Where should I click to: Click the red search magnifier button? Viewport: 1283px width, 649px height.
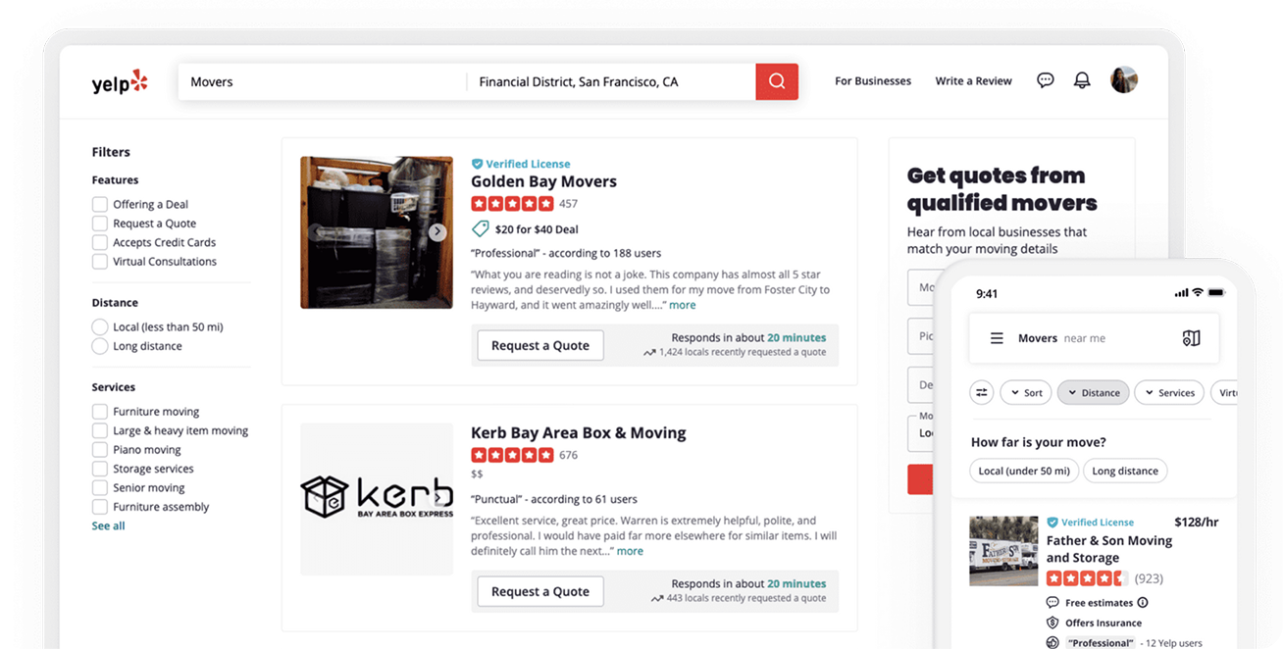(x=777, y=81)
